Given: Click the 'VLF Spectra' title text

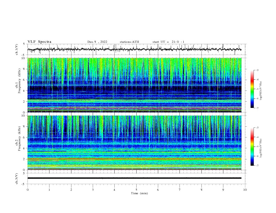Looking at the screenshot, I should coord(39,42).
